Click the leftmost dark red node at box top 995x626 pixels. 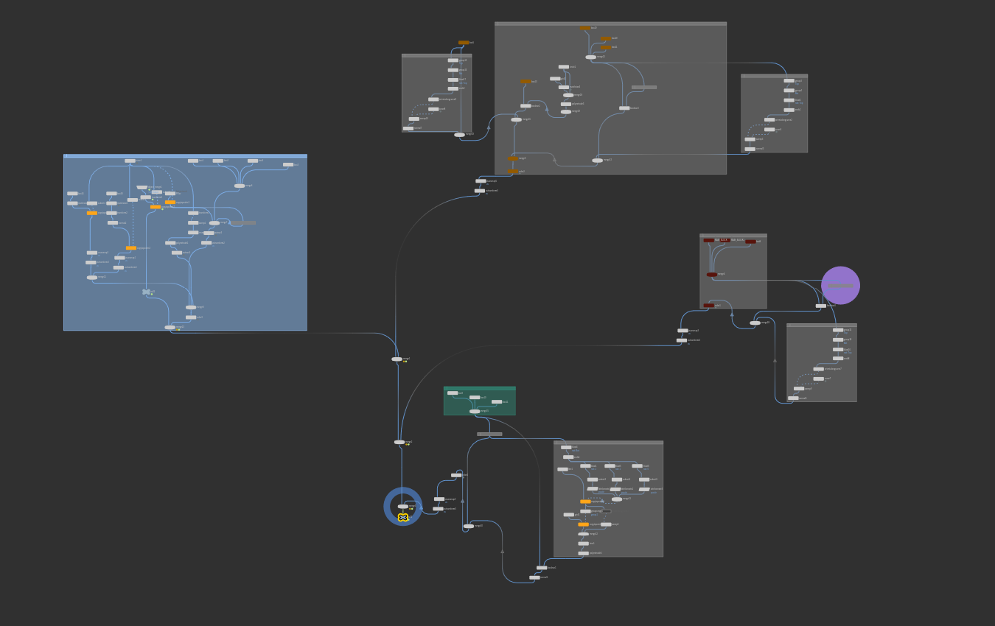tap(709, 240)
